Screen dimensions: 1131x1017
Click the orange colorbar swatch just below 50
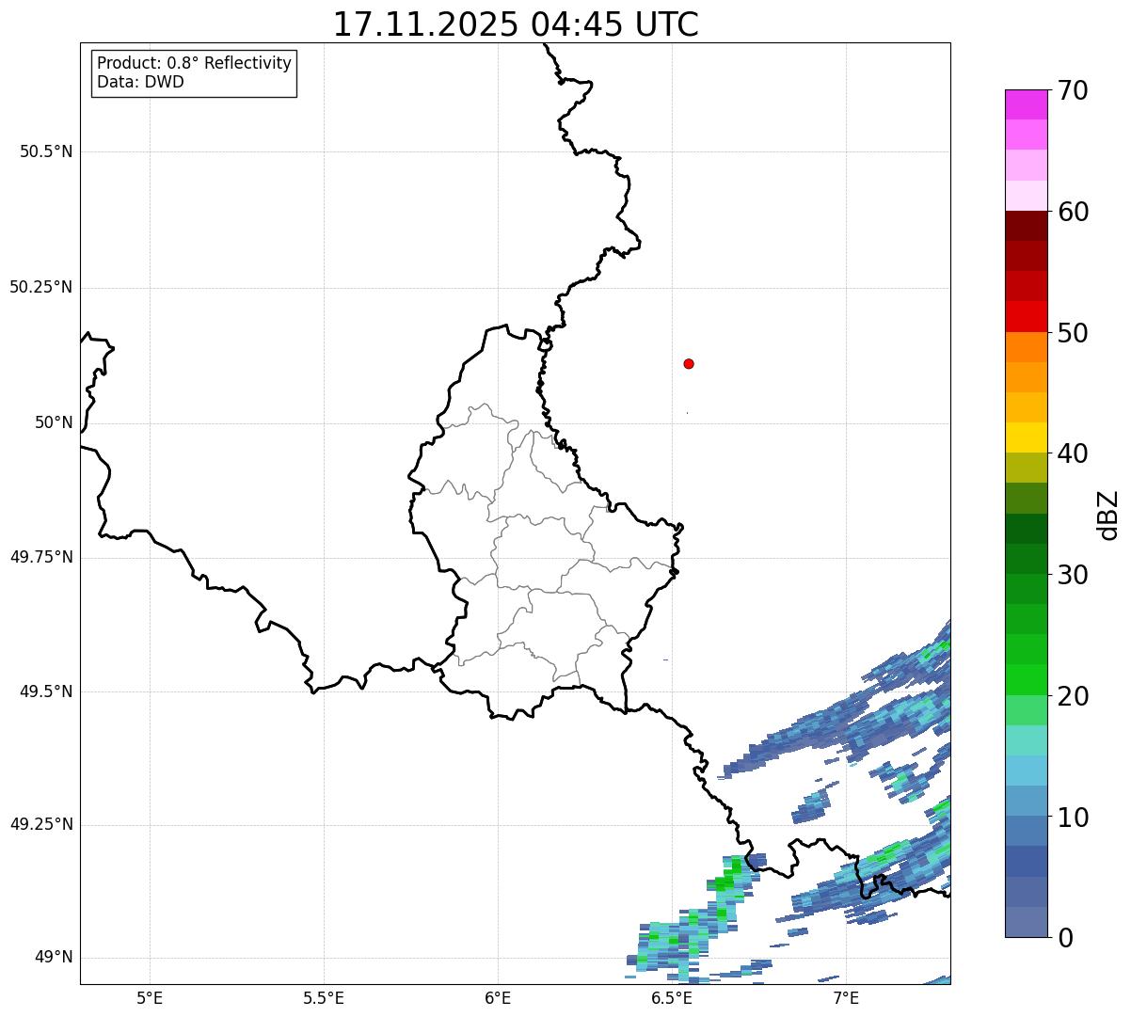pos(1026,347)
